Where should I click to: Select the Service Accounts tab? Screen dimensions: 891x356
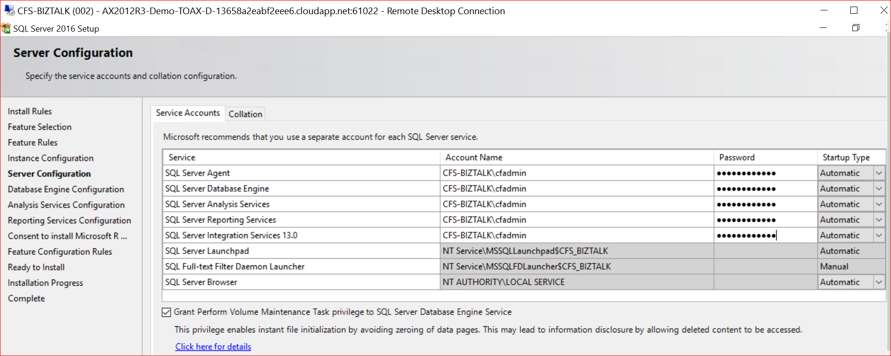[188, 113]
